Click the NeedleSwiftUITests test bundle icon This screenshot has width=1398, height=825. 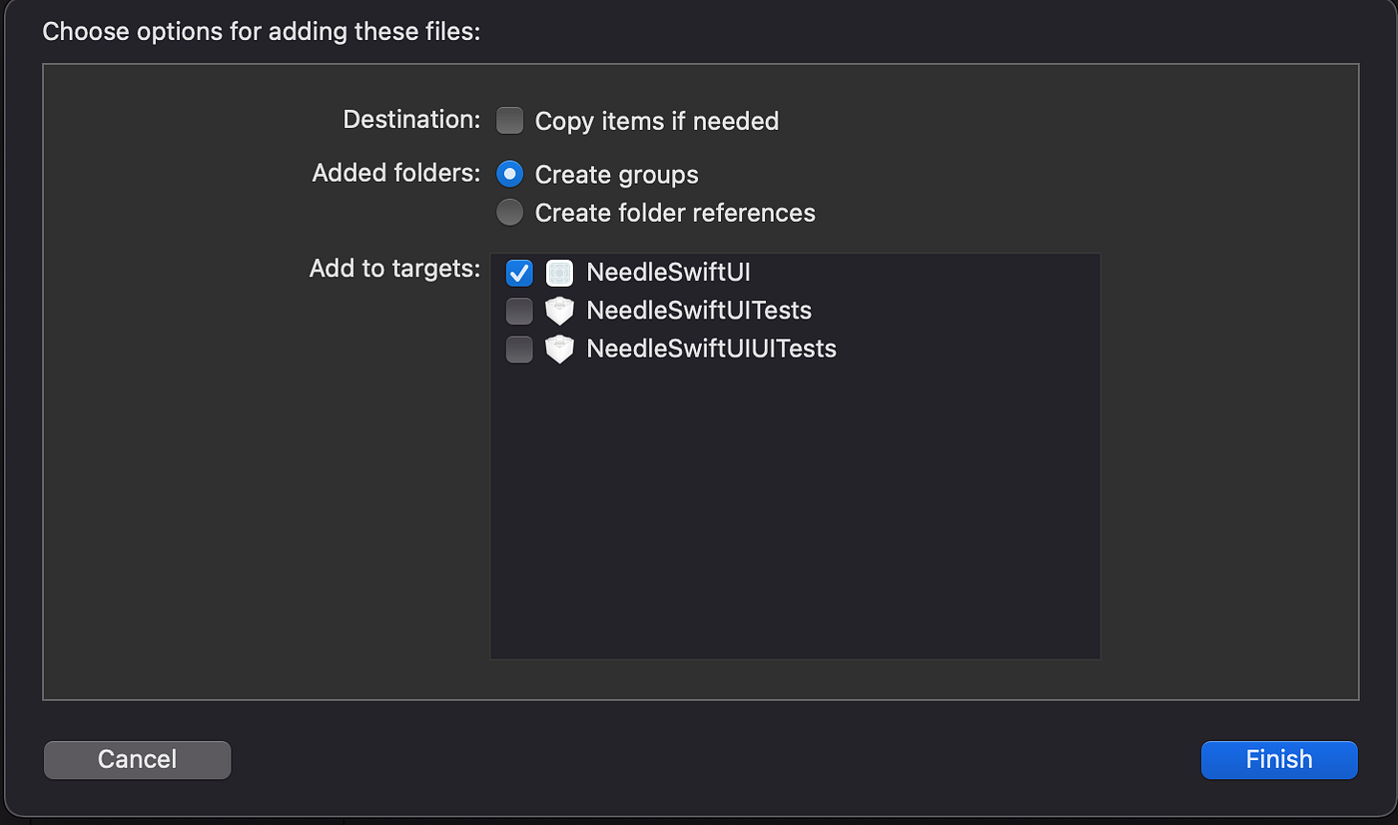[558, 311]
